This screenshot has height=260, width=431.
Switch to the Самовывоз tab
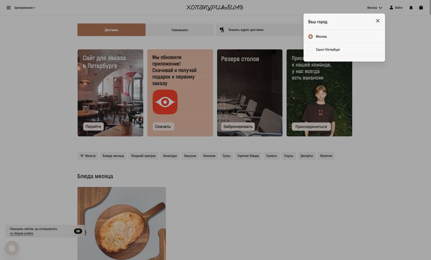tap(180, 30)
